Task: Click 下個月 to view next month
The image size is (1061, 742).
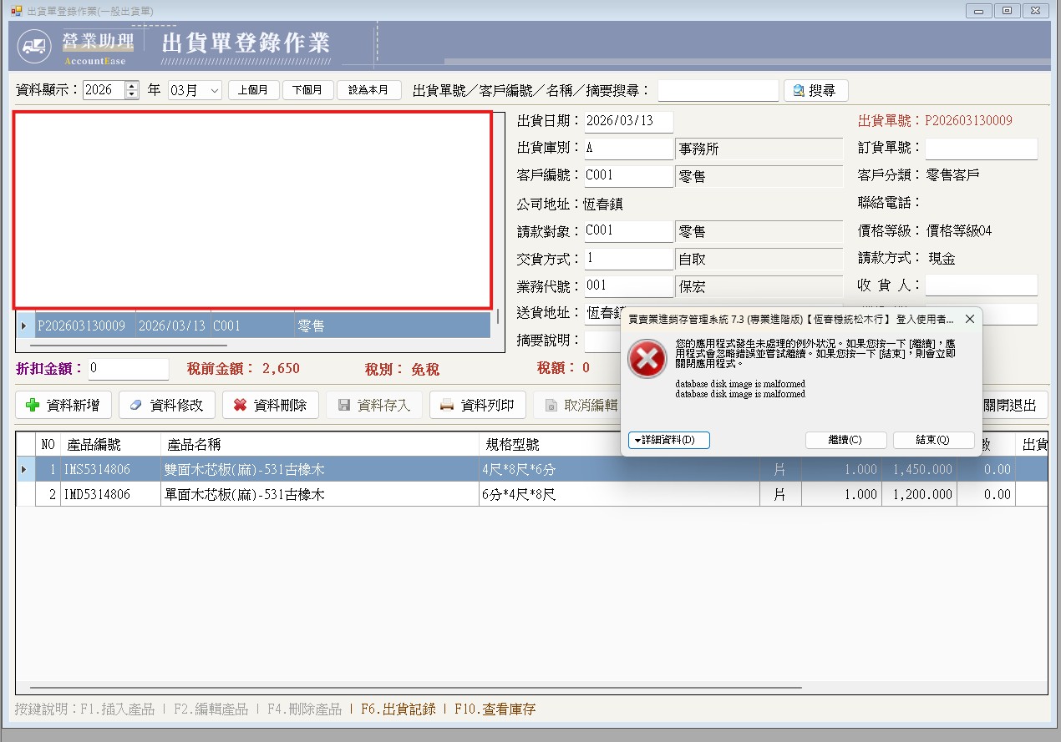Action: pyautogui.click(x=308, y=90)
